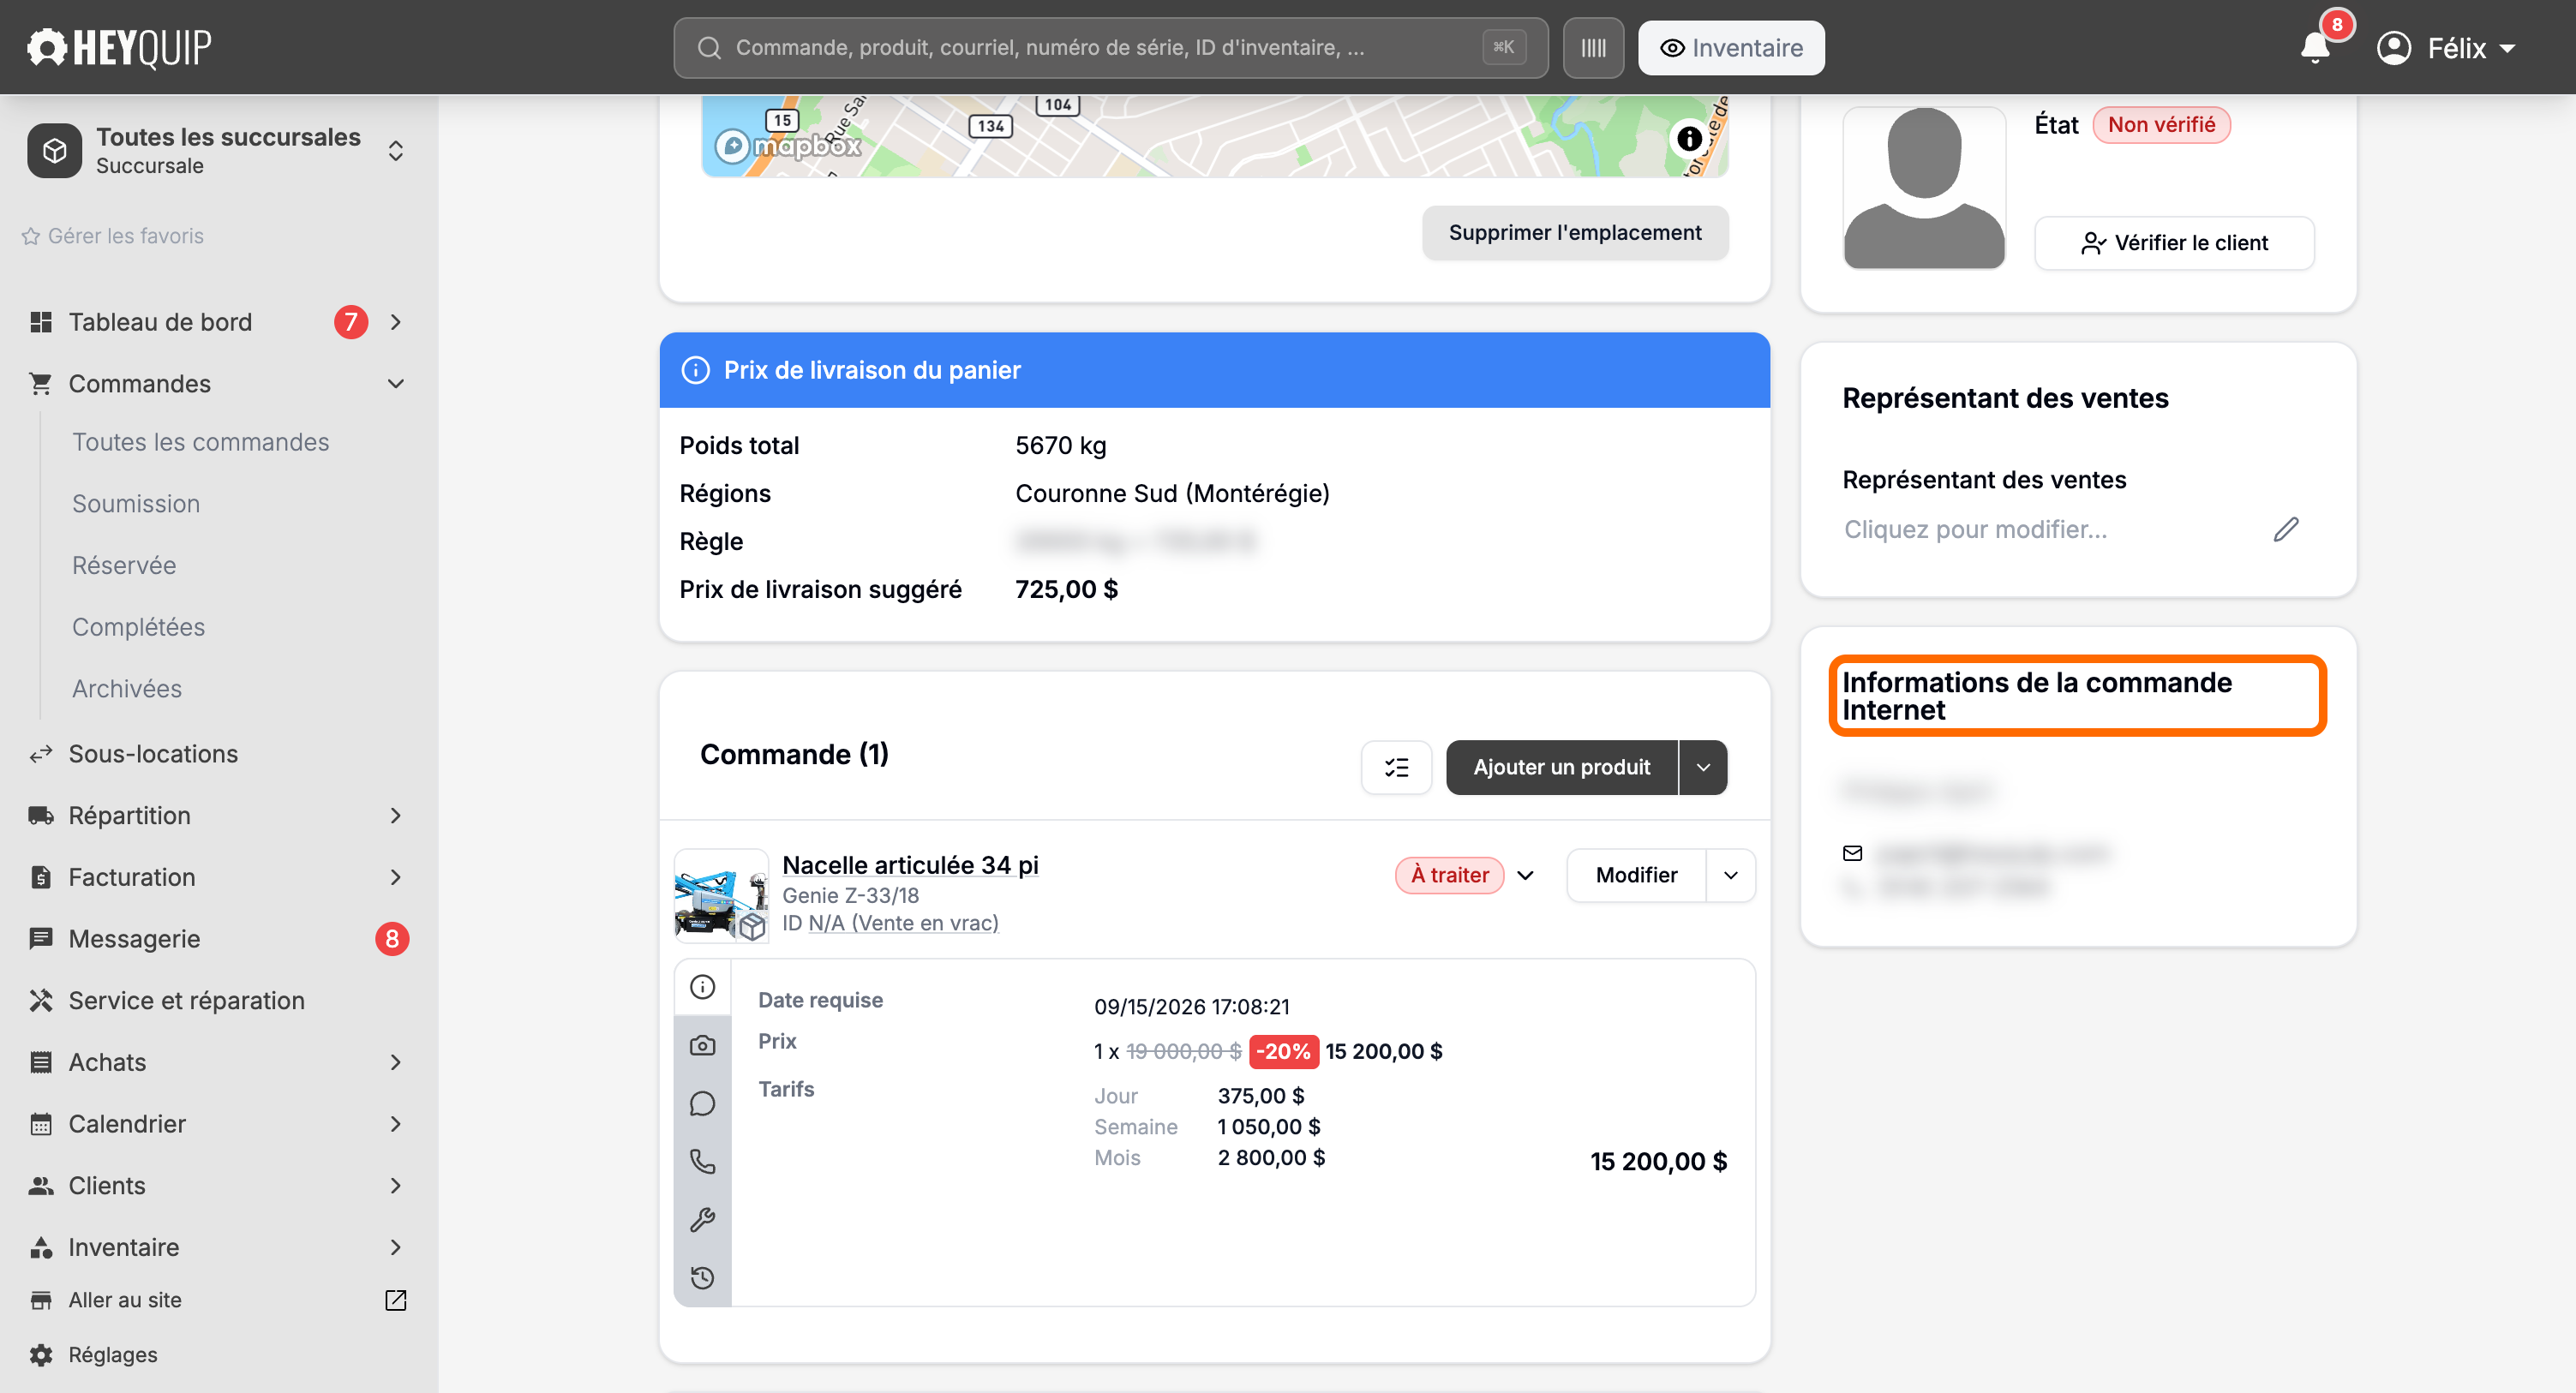The width and height of the screenshot is (2576, 1393).
Task: Click the Nacelle product thumbnail
Action: (x=721, y=896)
